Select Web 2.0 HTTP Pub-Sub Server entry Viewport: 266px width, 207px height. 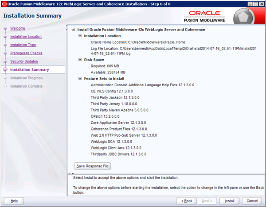pyautogui.click(x=124, y=135)
